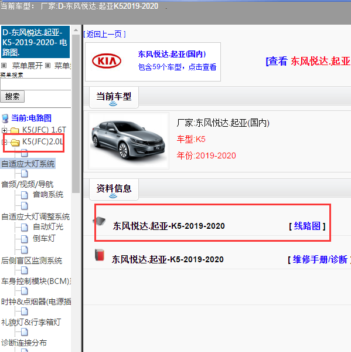This screenshot has width=351, height=352.
Task: Click the second 菜单 collapse icon
Action: 47,66
